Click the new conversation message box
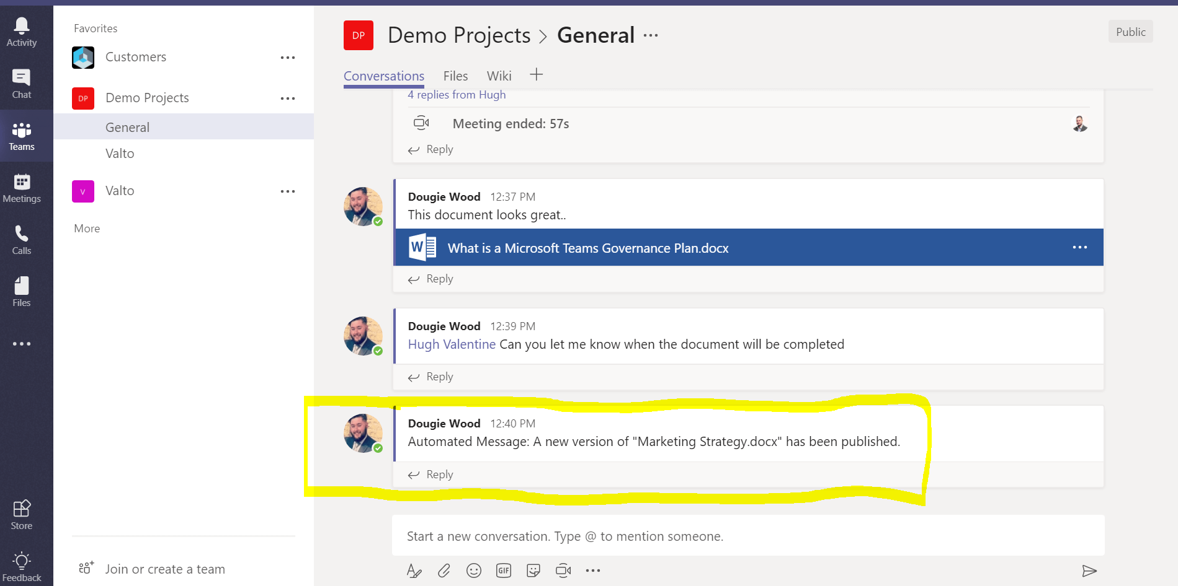This screenshot has width=1178, height=586. click(x=747, y=536)
